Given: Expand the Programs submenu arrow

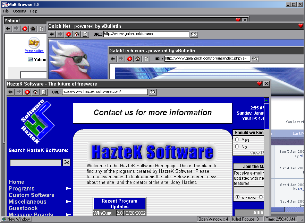Looking at the screenshot, I should point(68,189).
